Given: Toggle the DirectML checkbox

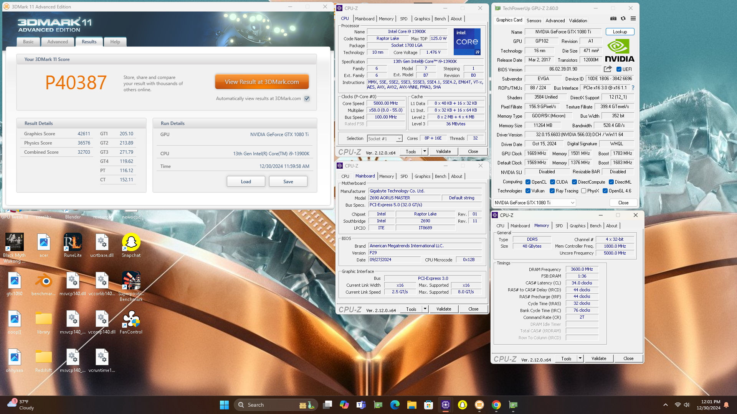Looking at the screenshot, I should (x=611, y=182).
